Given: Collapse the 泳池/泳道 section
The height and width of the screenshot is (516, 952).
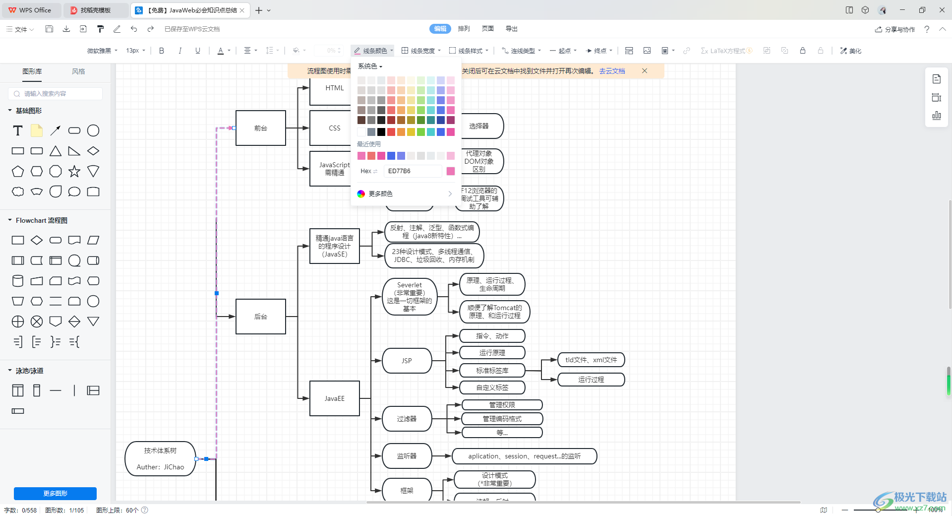Looking at the screenshot, I should [x=9, y=370].
